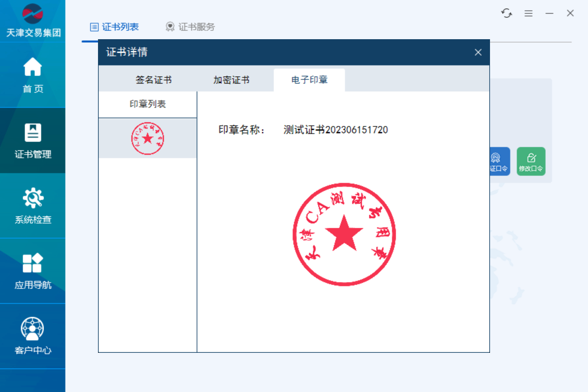This screenshot has width=588, height=392.
Task: Click the partially hidden blue 证口令 button
Action: pos(500,161)
